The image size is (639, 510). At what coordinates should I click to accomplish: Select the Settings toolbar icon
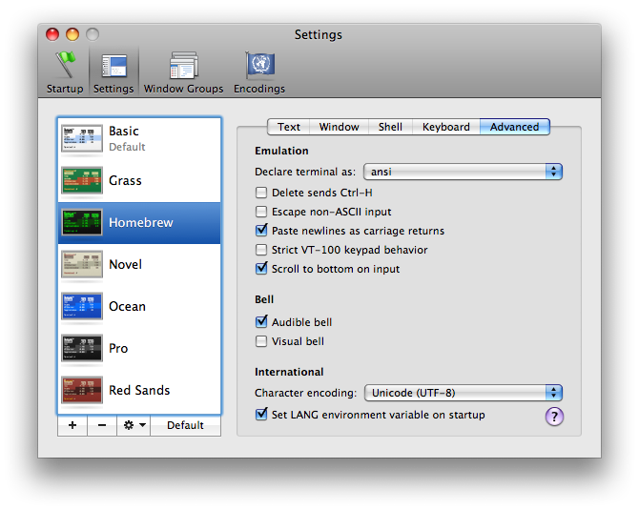(x=113, y=72)
